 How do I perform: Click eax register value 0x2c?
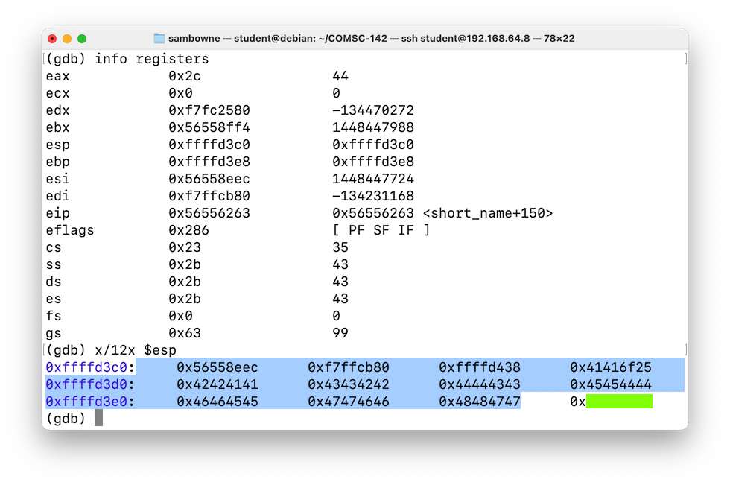185,76
